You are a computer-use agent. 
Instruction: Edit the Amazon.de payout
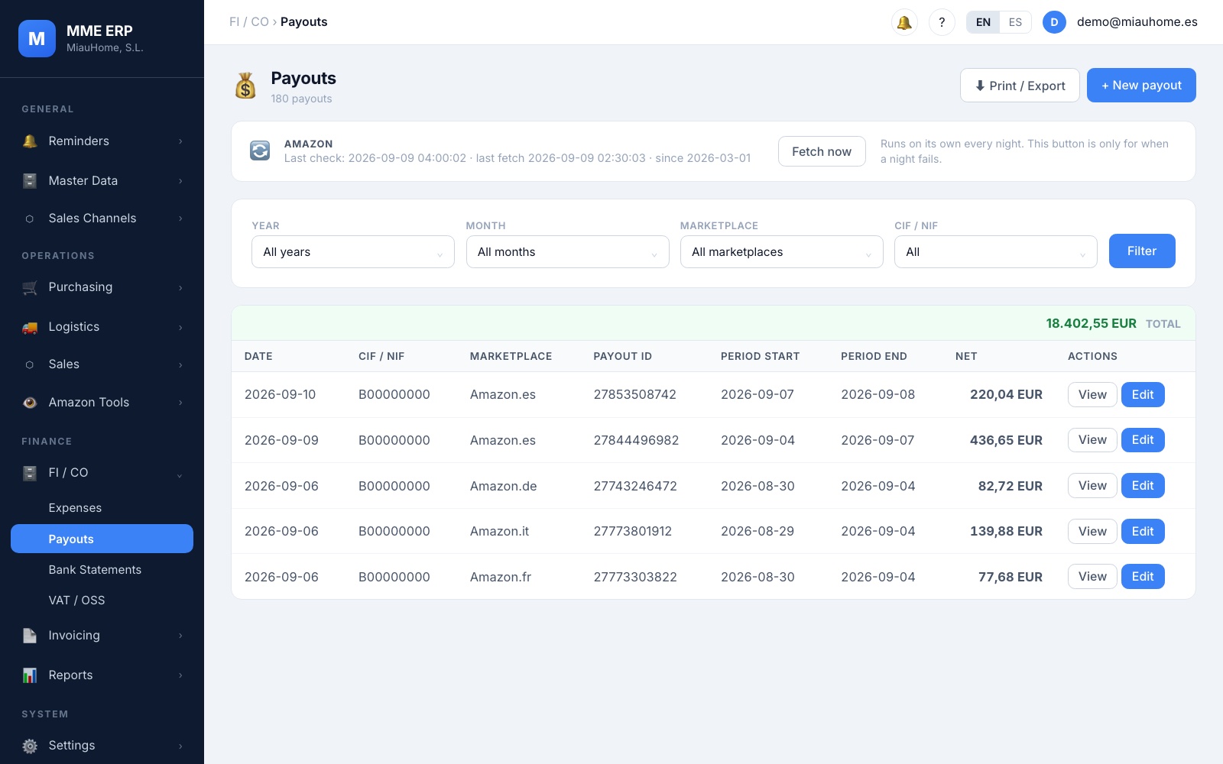click(1143, 486)
